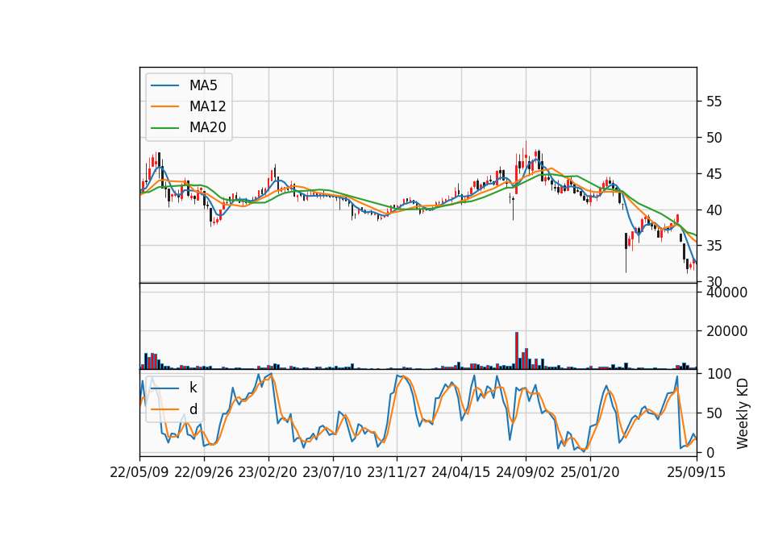This screenshot has width=774, height=556.
Task: Click the tallest volume bar near 24/09/02
Action: coord(517,351)
